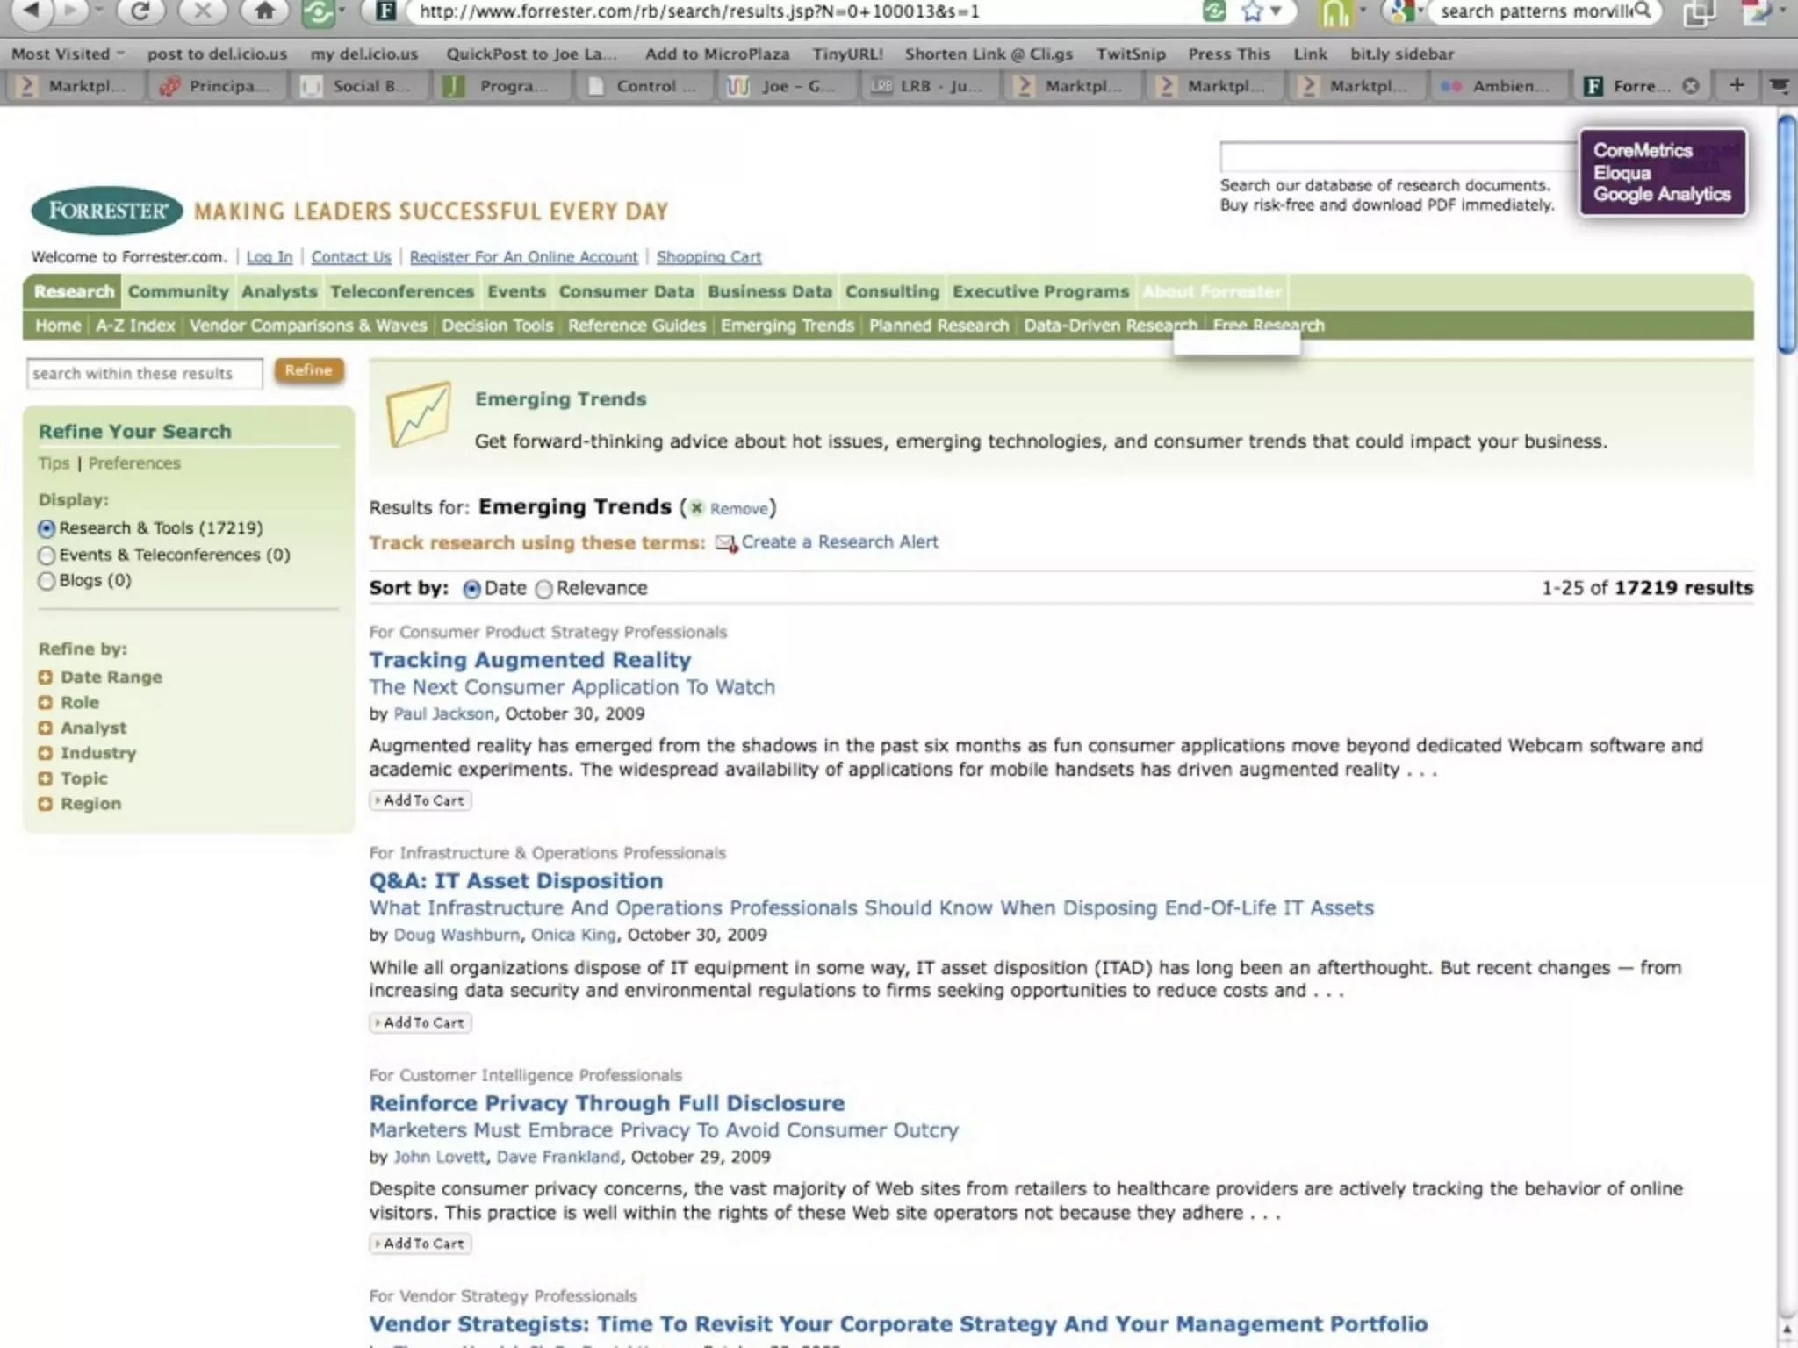This screenshot has width=1798, height=1348.
Task: Click the Forrester logo
Action: (x=106, y=211)
